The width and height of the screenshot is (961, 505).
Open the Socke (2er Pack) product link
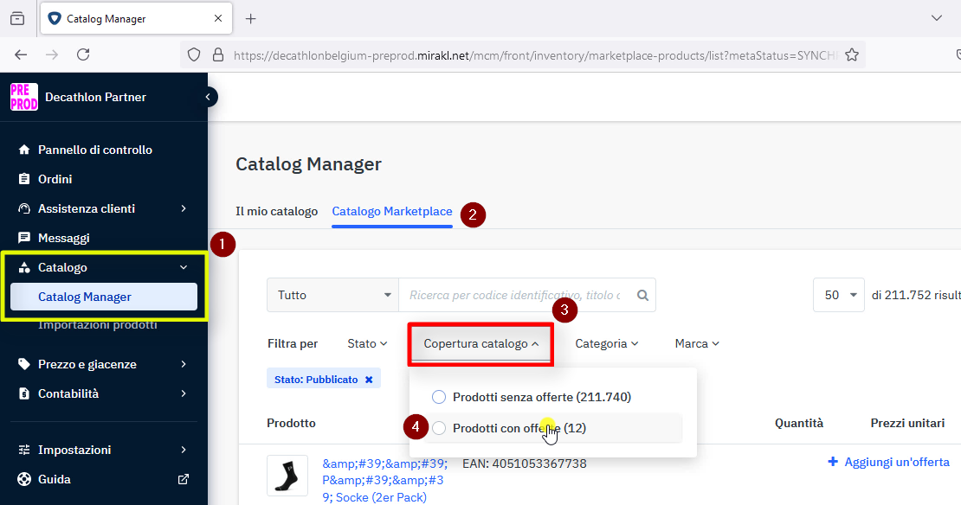tap(384, 481)
